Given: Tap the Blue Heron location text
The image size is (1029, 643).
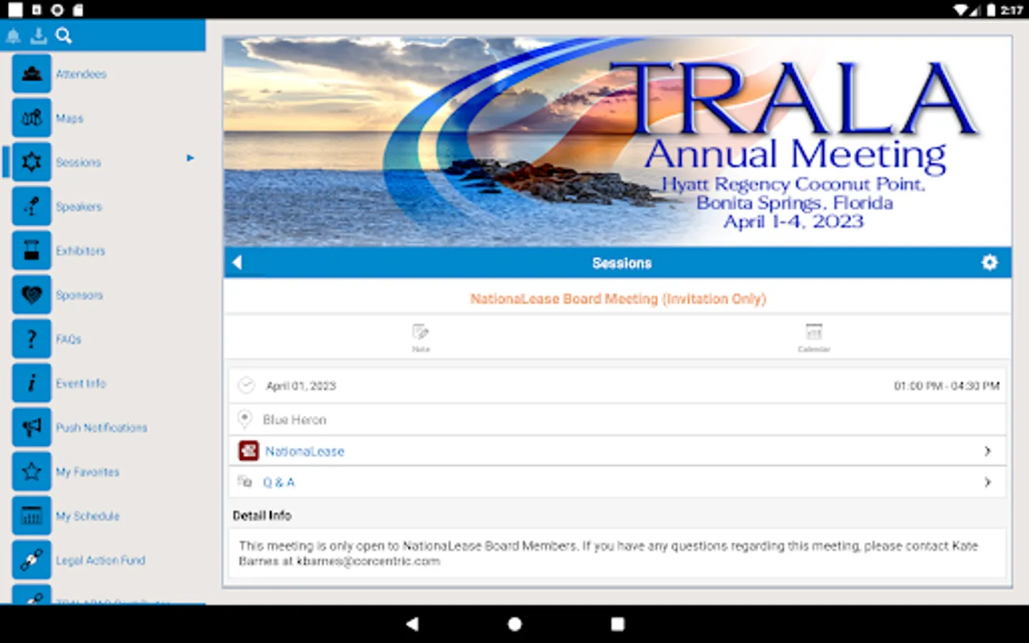Looking at the screenshot, I should [294, 419].
